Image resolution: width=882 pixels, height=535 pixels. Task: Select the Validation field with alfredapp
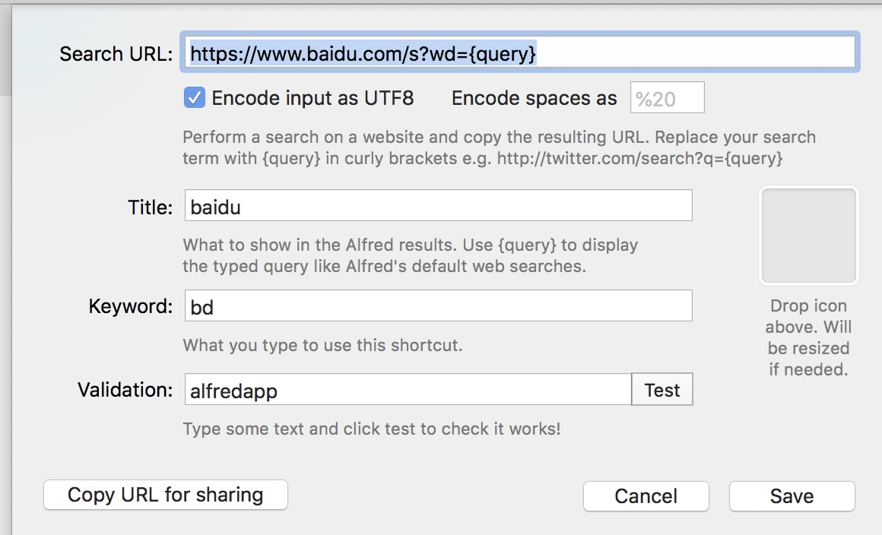[408, 391]
